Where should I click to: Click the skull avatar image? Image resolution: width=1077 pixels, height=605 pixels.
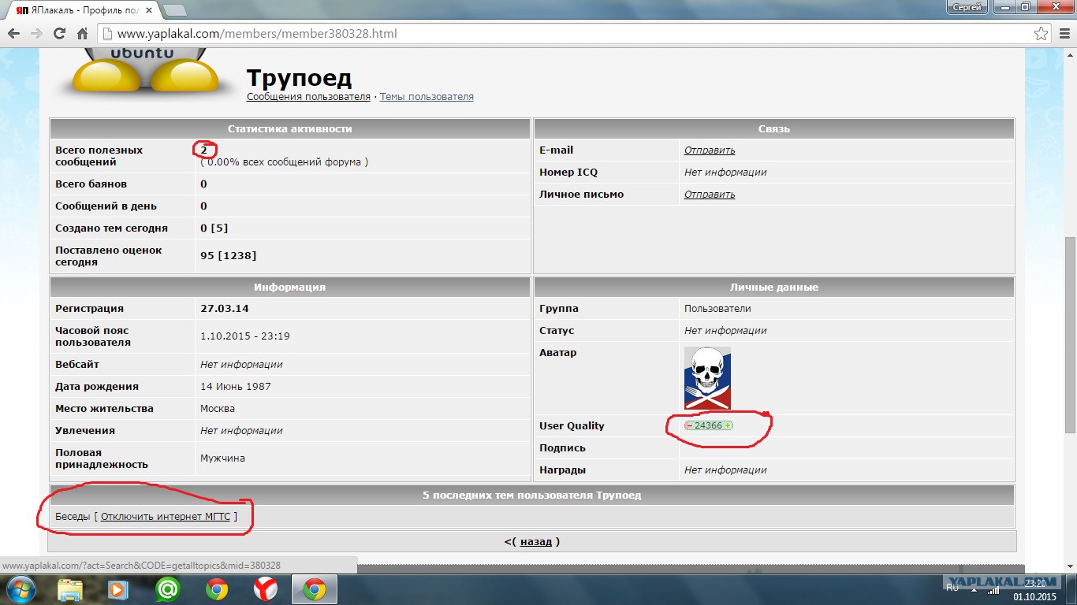pos(707,378)
